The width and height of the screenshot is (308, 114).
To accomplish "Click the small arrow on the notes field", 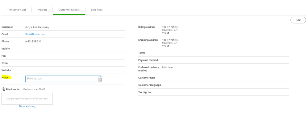I will [100, 77].
